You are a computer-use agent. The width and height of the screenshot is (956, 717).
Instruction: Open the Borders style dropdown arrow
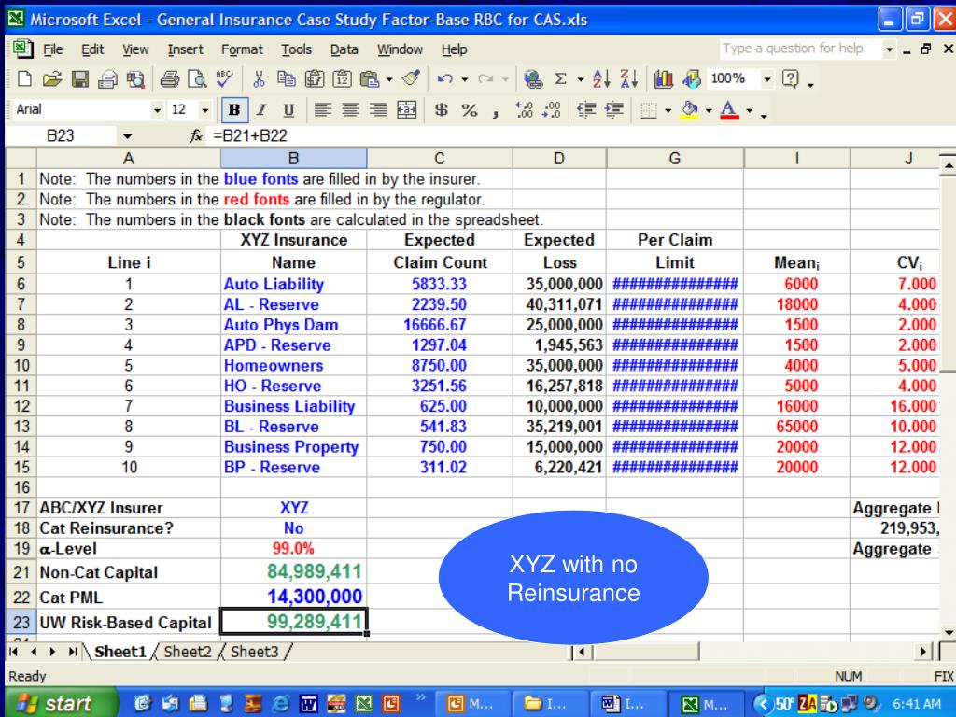coord(668,110)
